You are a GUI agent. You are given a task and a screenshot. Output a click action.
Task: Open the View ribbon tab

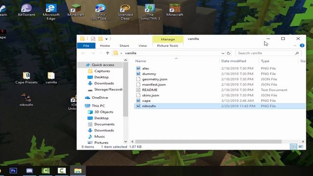pyautogui.click(x=142, y=45)
